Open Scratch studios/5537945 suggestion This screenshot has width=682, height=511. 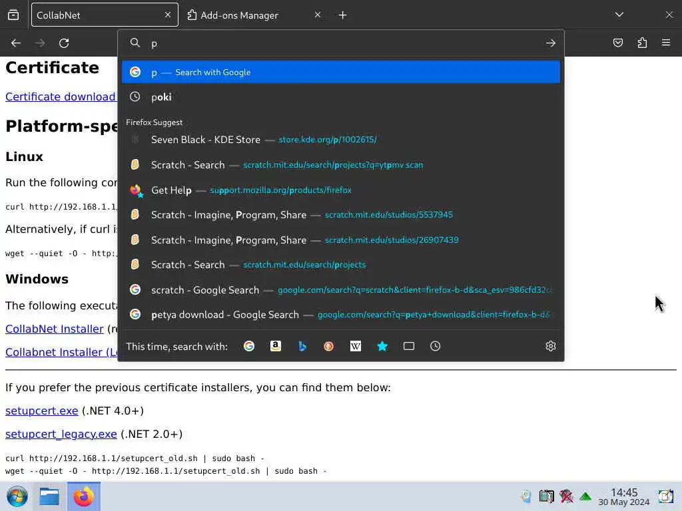(x=341, y=215)
